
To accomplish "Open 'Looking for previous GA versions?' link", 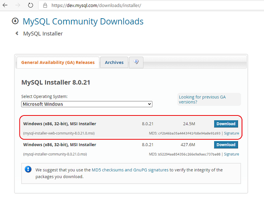I will coord(202,99).
